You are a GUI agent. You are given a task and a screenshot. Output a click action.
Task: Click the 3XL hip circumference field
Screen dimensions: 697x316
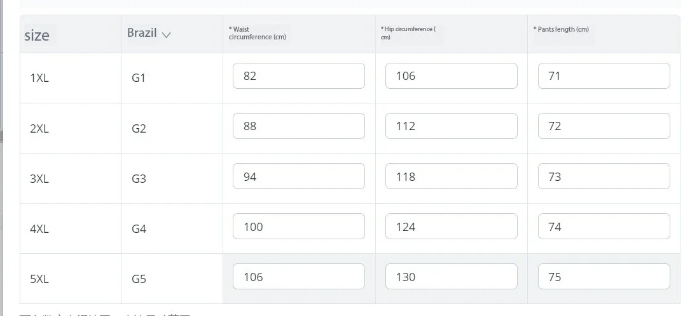(x=451, y=176)
